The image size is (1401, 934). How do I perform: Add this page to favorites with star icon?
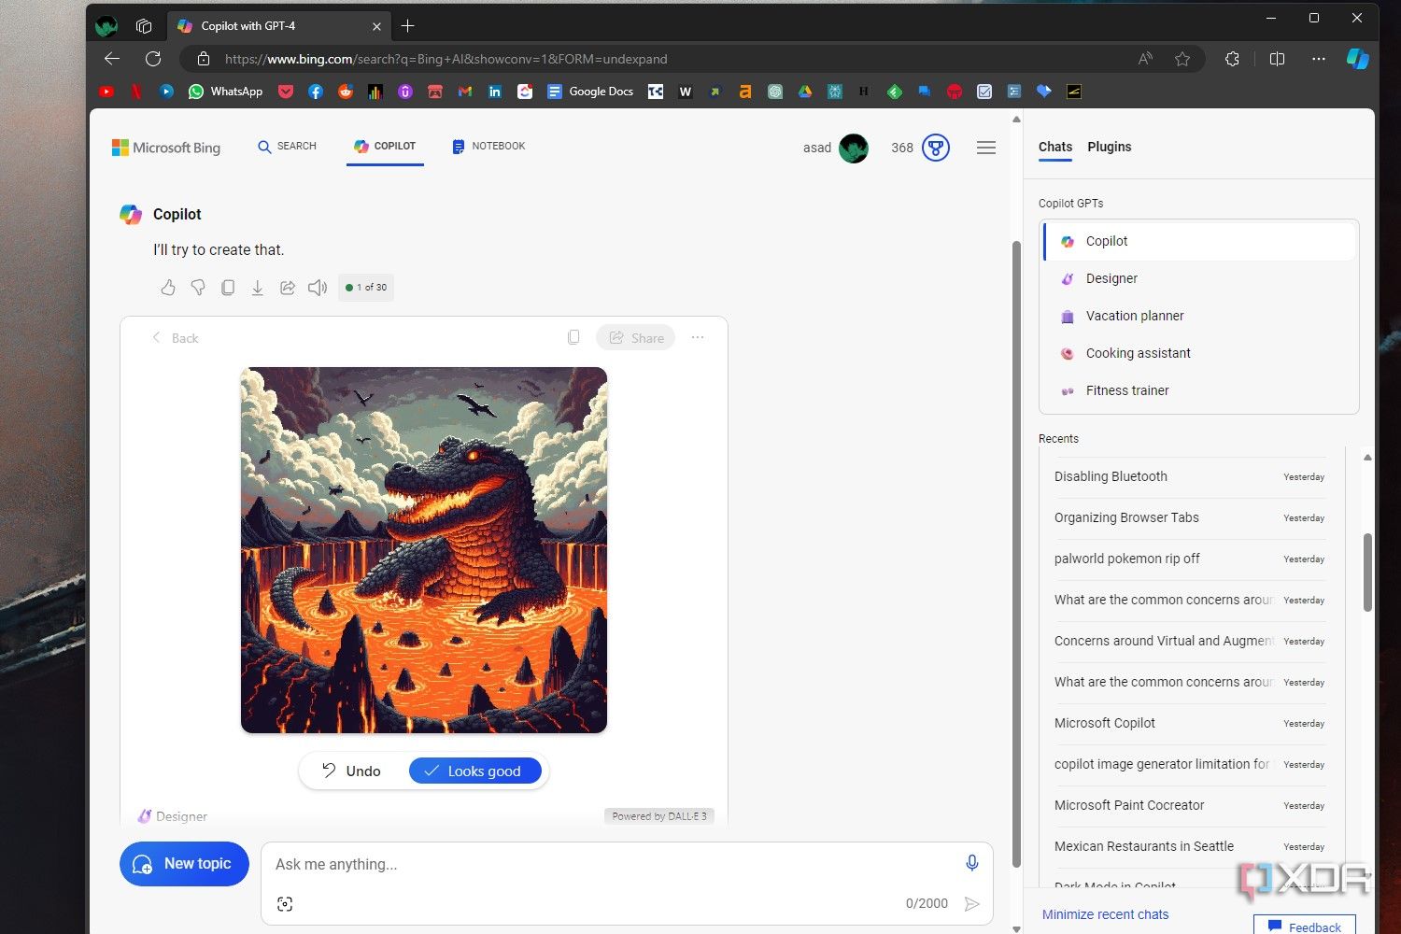pos(1182,59)
